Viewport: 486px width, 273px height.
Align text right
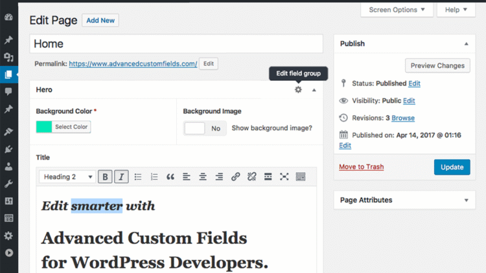tap(219, 177)
